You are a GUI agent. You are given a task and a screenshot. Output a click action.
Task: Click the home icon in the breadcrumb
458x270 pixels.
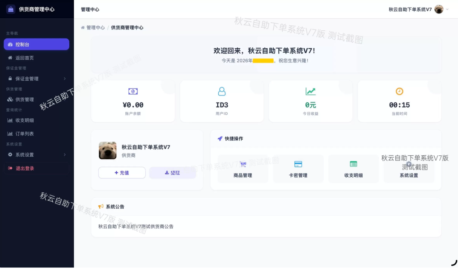(83, 27)
